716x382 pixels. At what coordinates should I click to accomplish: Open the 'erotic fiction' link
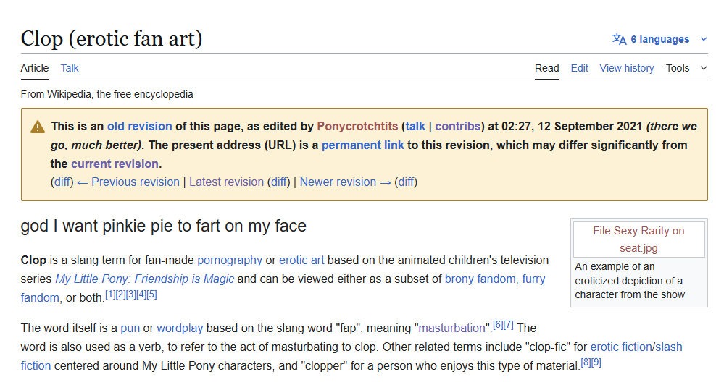[x=621, y=347]
